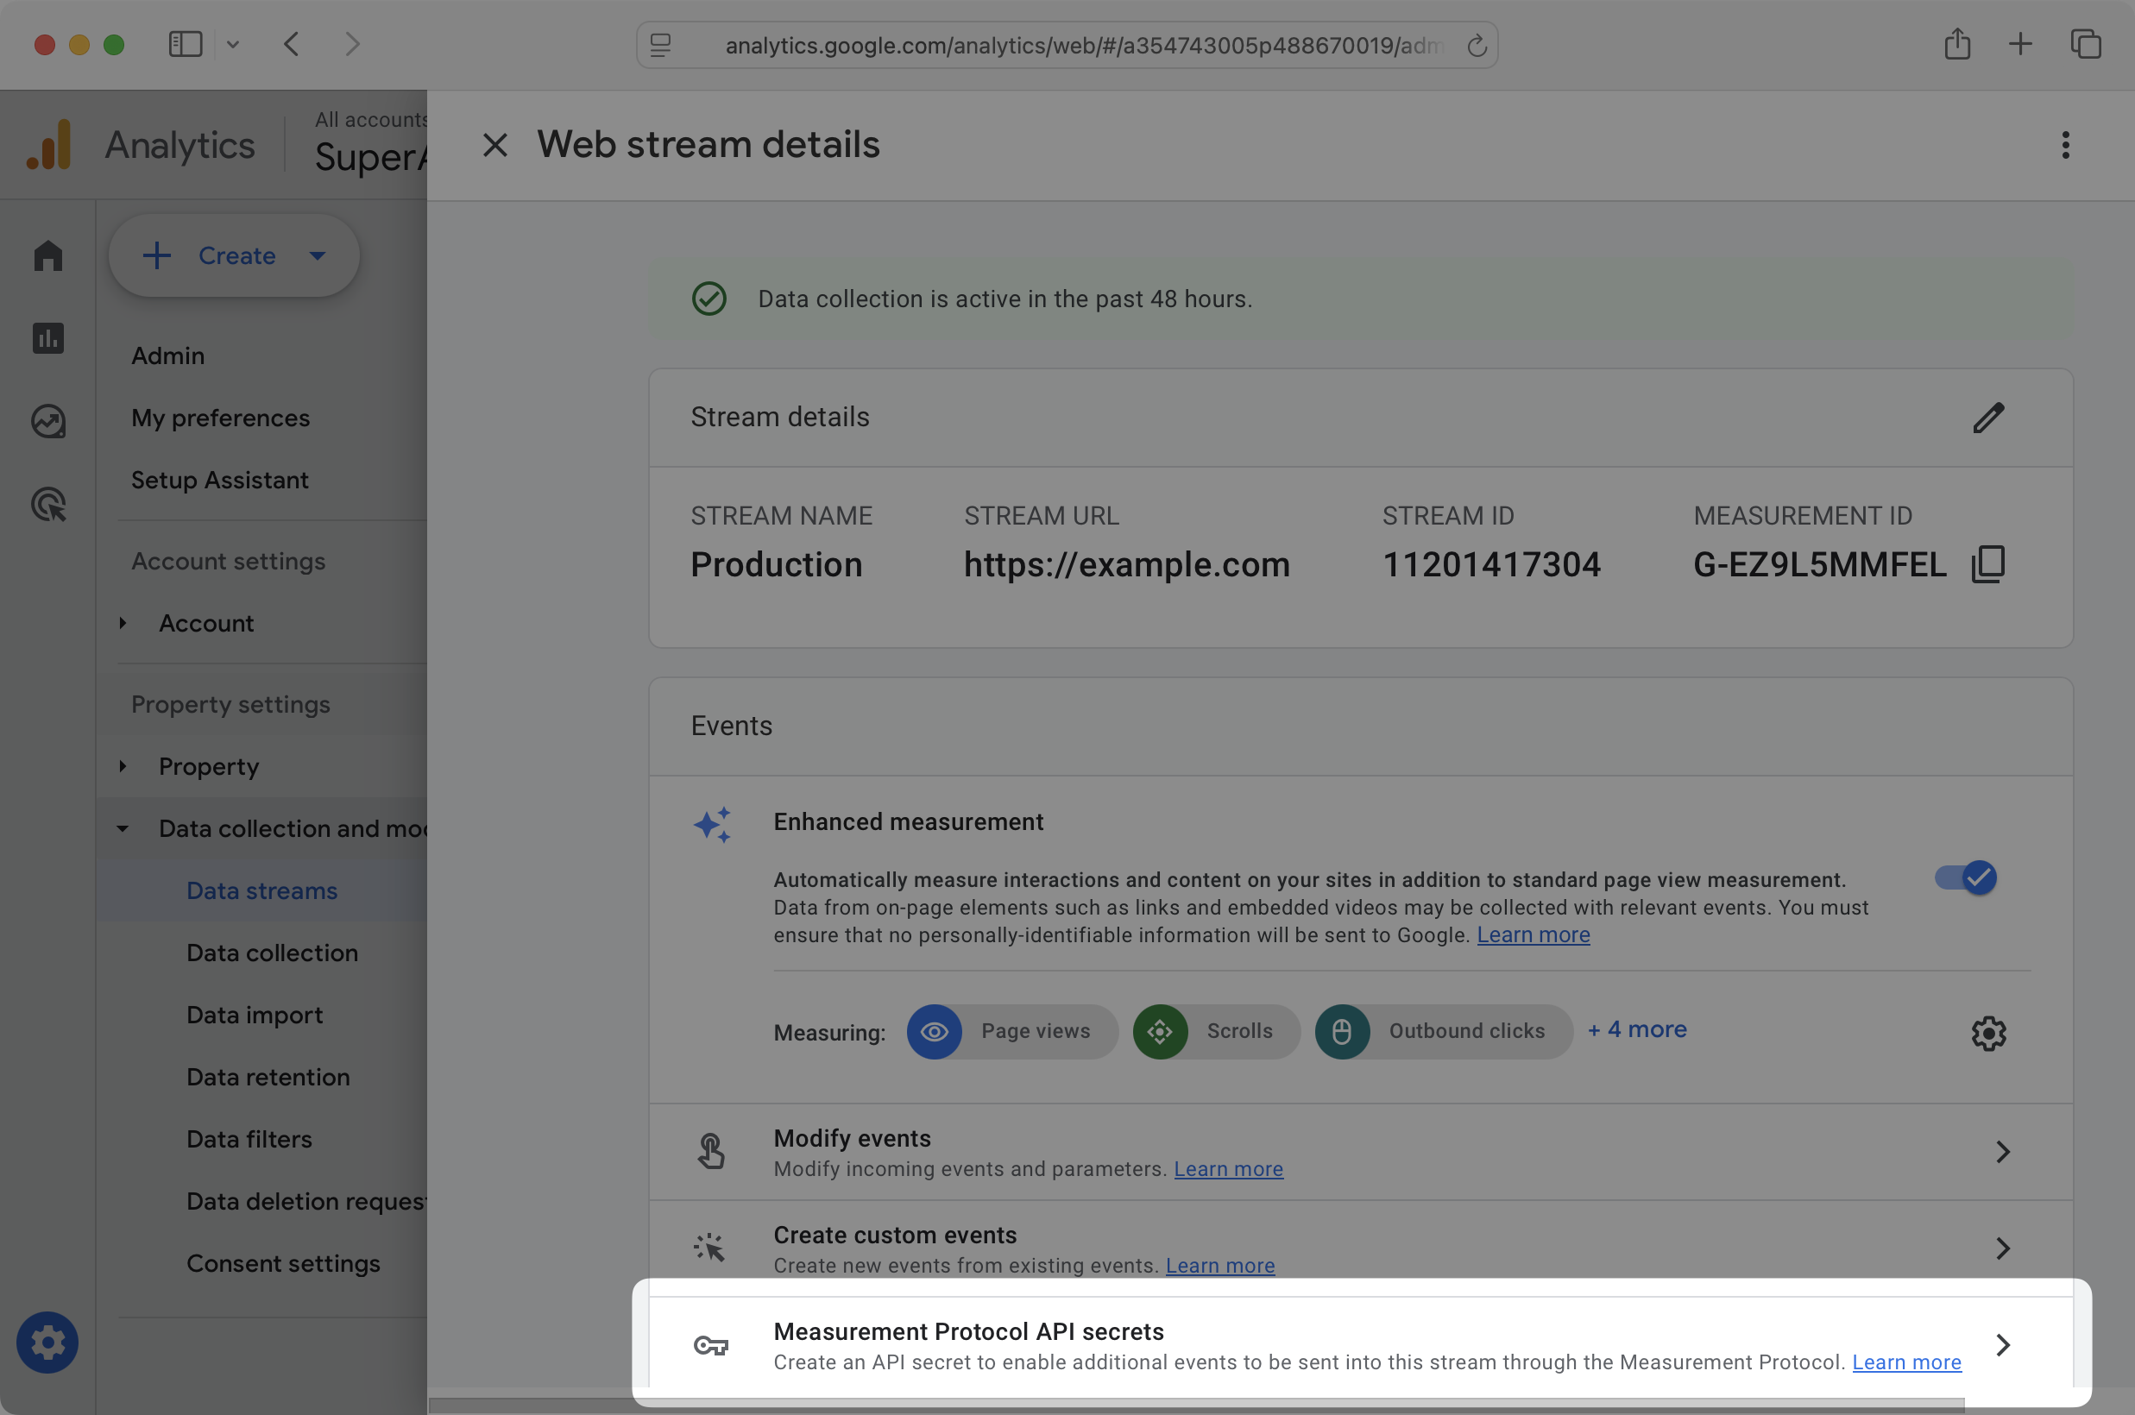This screenshot has width=2135, height=1415.
Task: Click Learn more about Measurement Protocol
Action: [x=1905, y=1362]
